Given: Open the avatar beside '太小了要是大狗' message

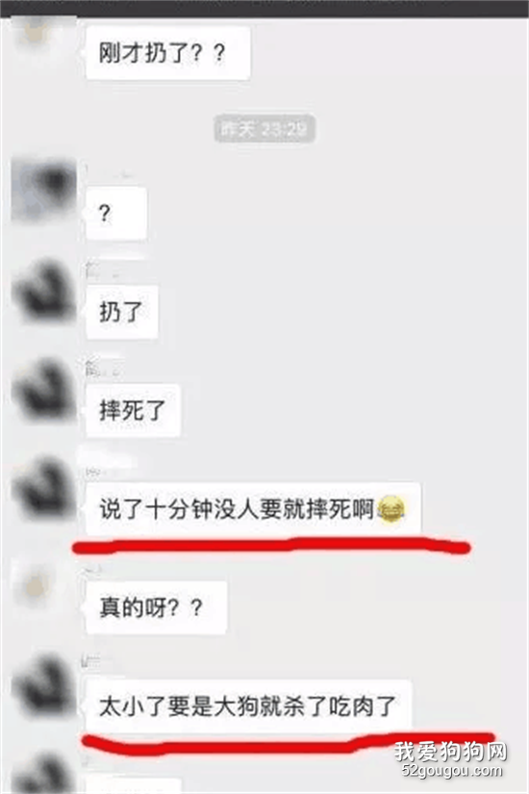Looking at the screenshot, I should 44,683.
